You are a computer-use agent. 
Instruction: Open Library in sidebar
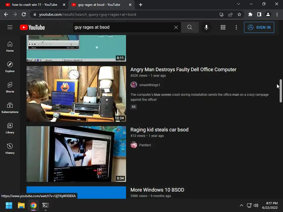pos(10,128)
